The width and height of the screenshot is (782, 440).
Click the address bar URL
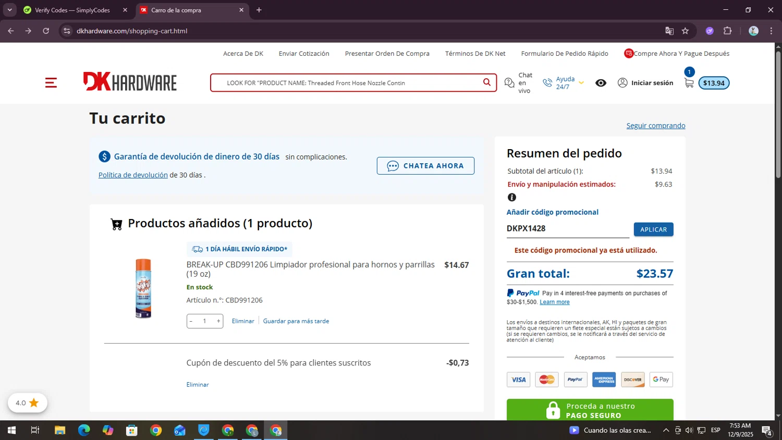click(132, 31)
